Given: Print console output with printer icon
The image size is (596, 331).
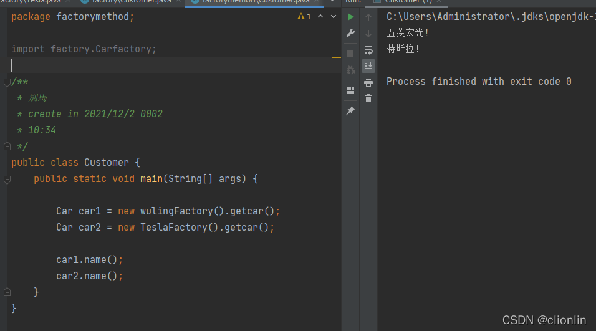Looking at the screenshot, I should (x=368, y=82).
